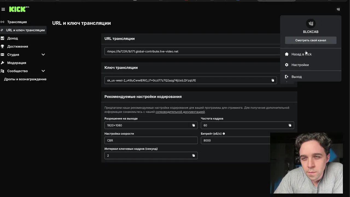Copy the frame rate value 60

[x=290, y=125]
